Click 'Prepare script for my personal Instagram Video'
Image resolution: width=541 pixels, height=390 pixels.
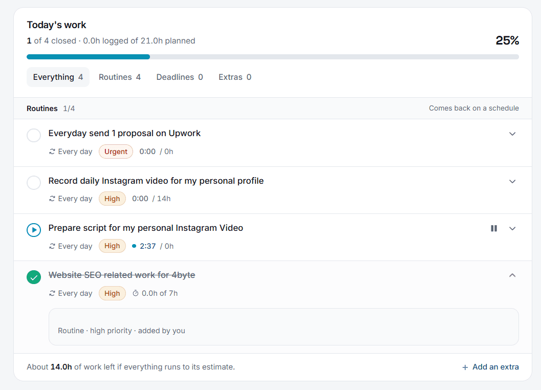tap(145, 228)
